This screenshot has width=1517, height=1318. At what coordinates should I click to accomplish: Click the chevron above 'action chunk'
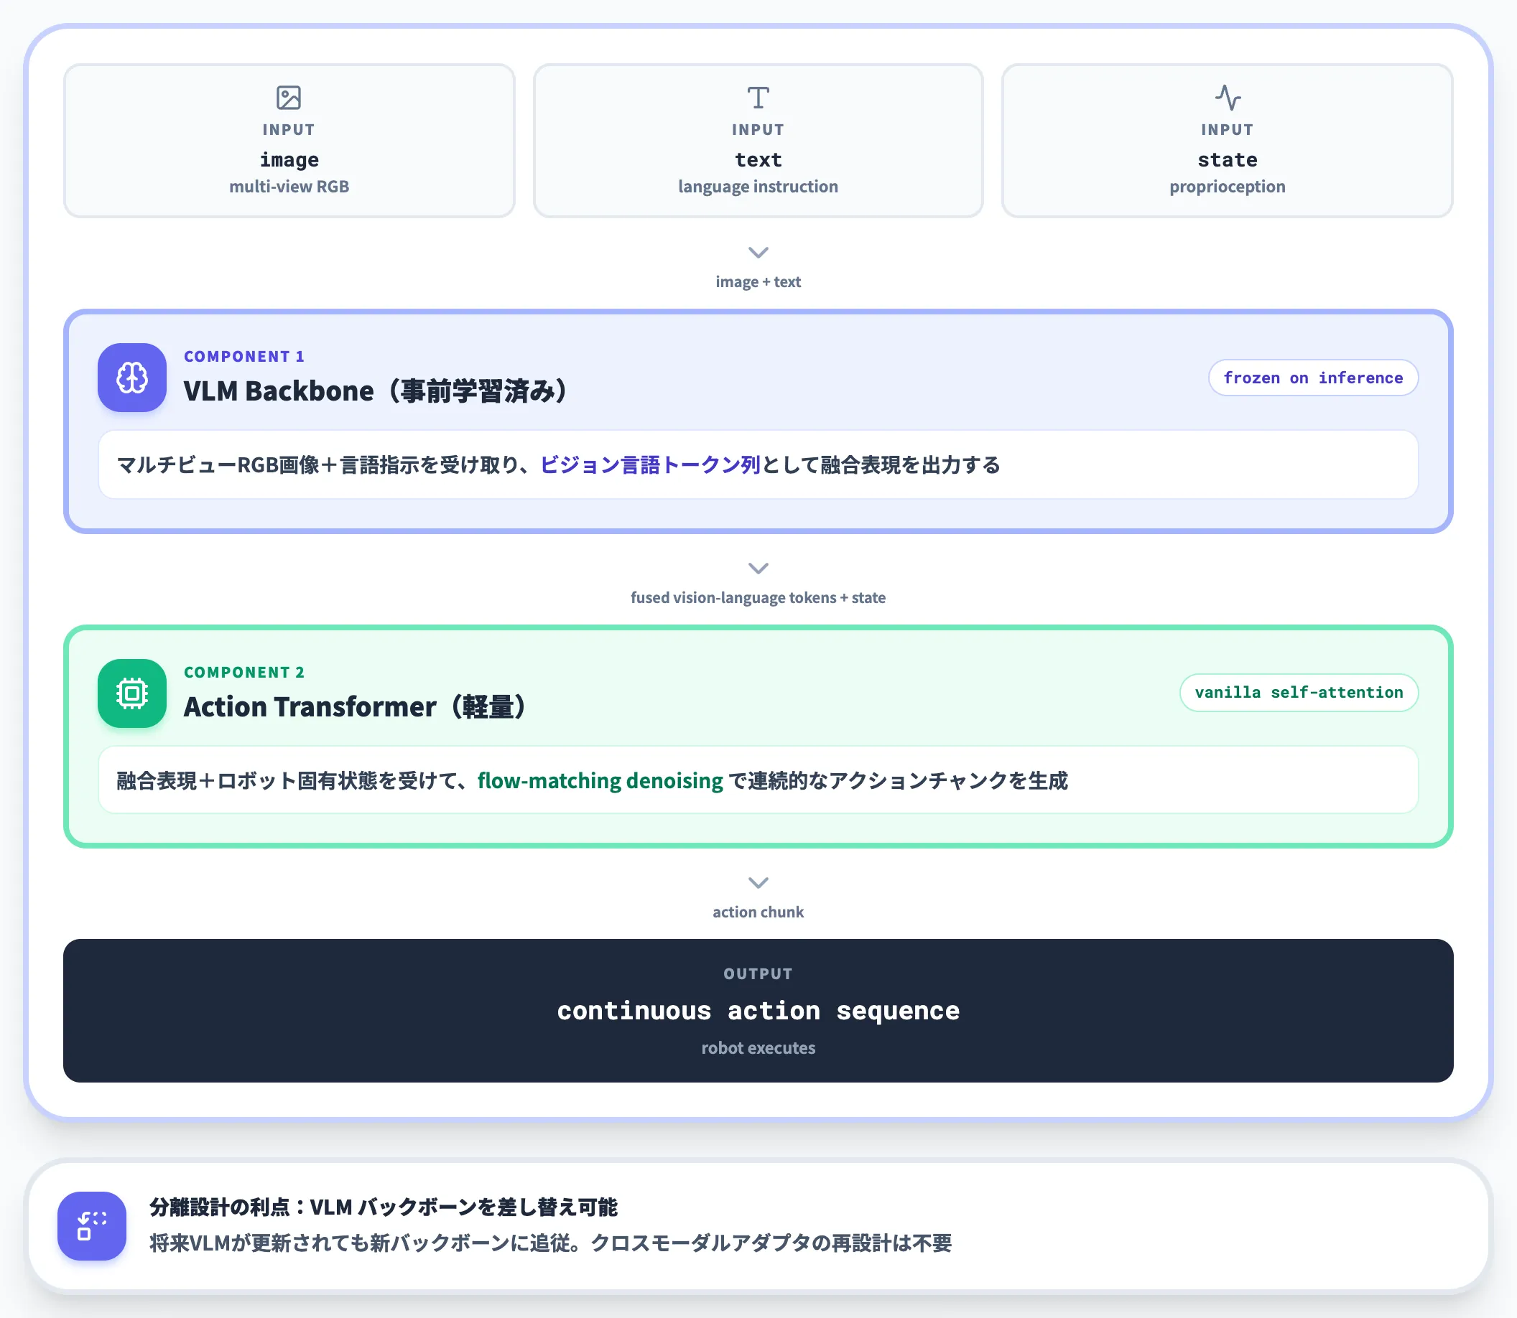pos(758,882)
